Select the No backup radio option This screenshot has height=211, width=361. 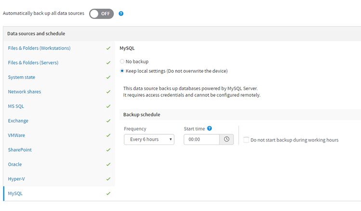[122, 62]
